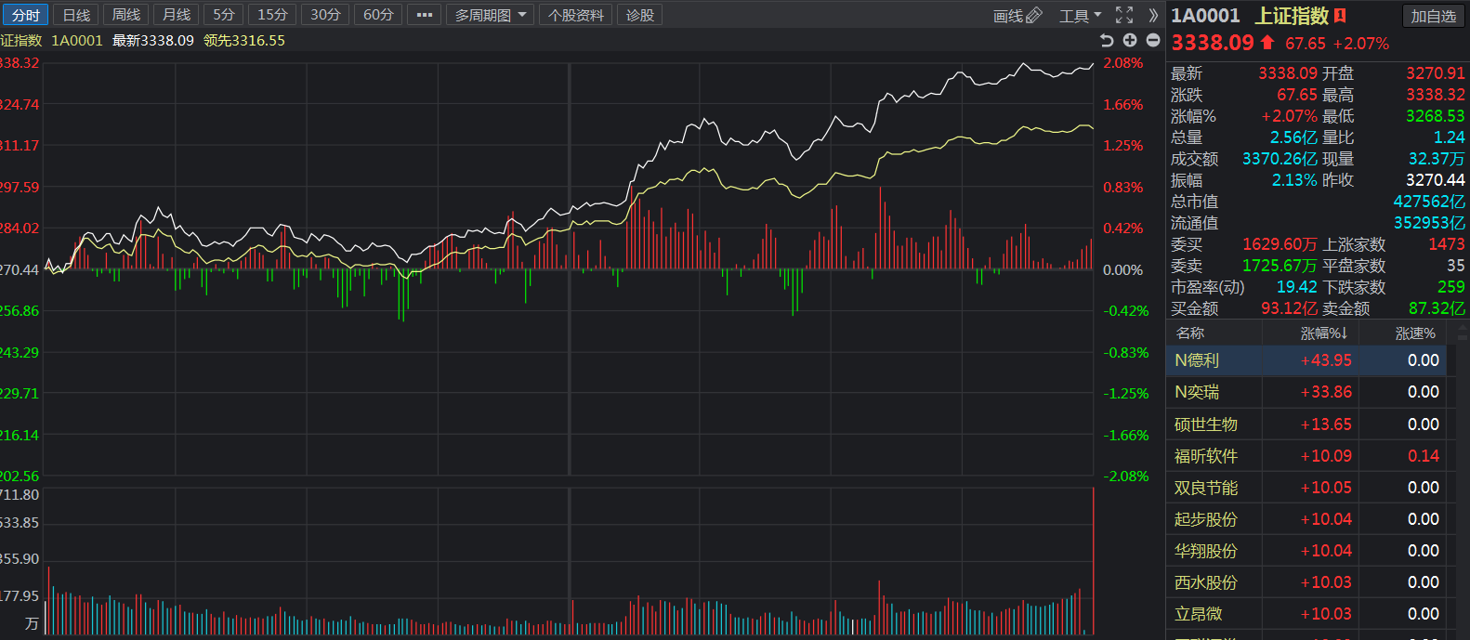Viewport: 1470px width, 640px height.
Task: Zoom out with the minus icon
Action: coord(1153,40)
